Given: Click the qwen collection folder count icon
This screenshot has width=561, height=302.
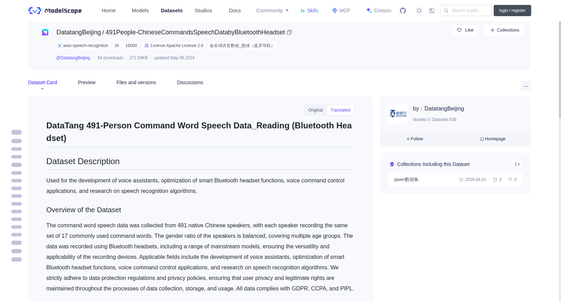Looking at the screenshot, I should click(x=495, y=180).
